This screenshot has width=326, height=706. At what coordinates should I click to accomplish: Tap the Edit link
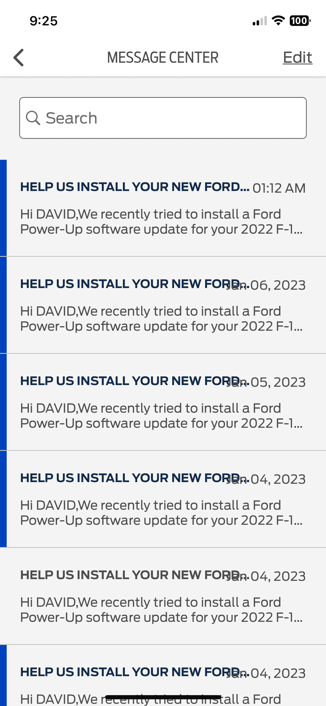[297, 58]
